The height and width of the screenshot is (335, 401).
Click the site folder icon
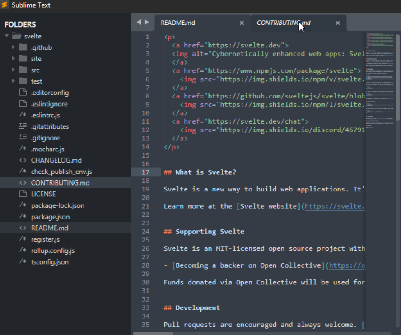coord(23,59)
